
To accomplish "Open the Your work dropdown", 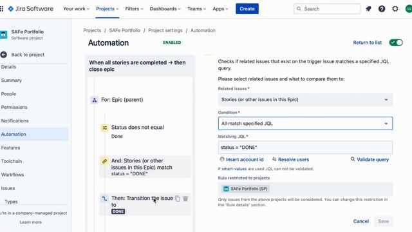I will tap(76, 8).
